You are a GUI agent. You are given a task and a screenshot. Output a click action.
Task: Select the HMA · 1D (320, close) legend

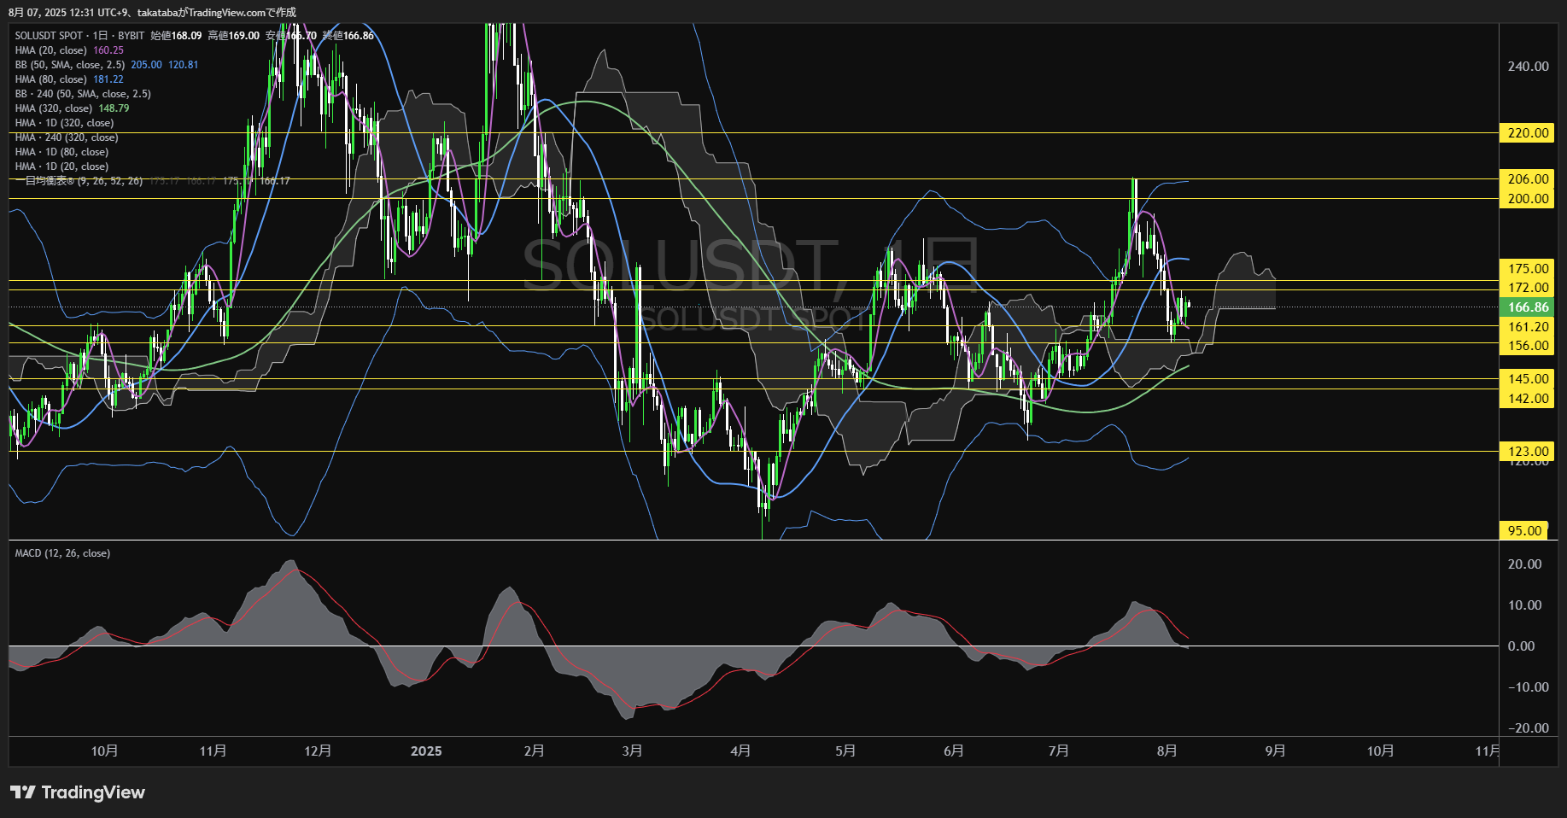[x=64, y=123]
